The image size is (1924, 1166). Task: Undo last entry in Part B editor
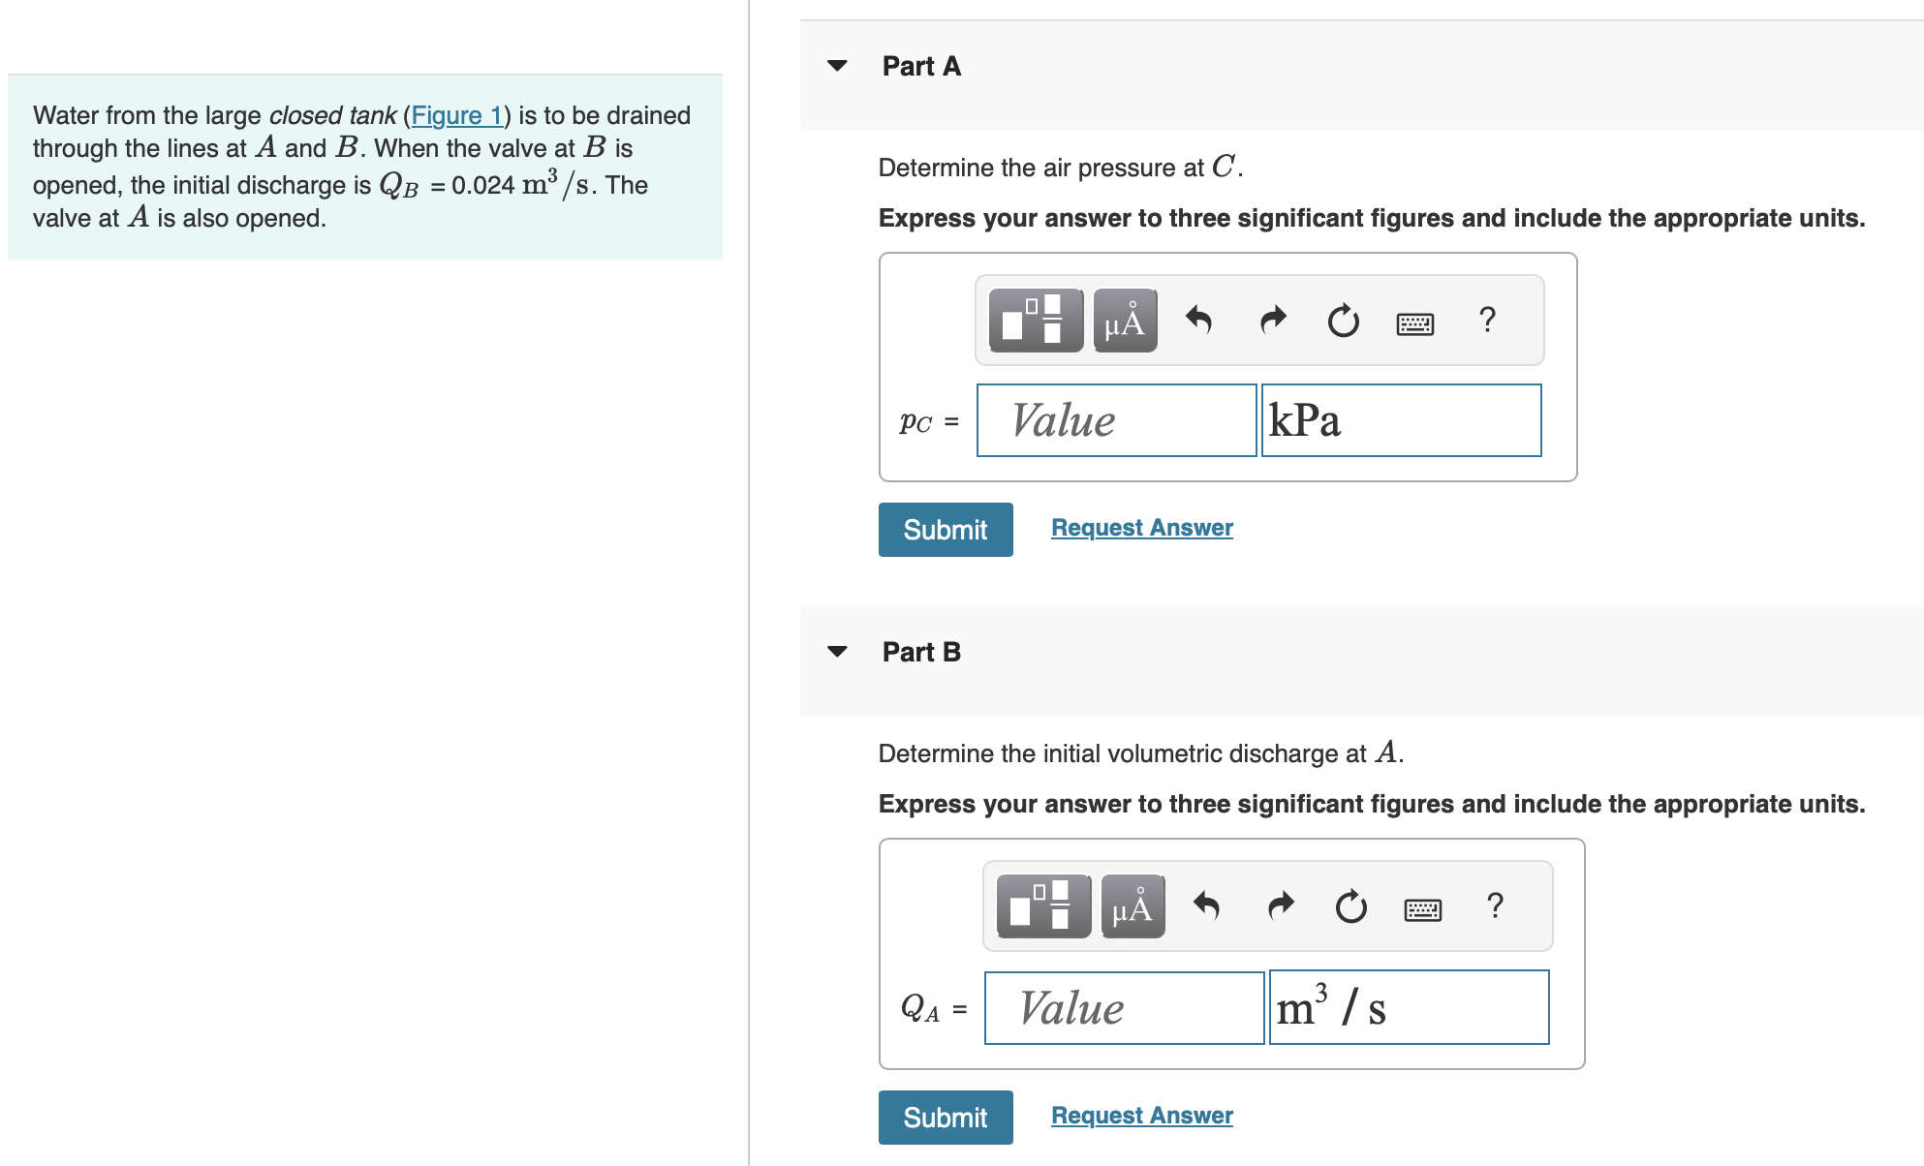pyautogui.click(x=1208, y=906)
